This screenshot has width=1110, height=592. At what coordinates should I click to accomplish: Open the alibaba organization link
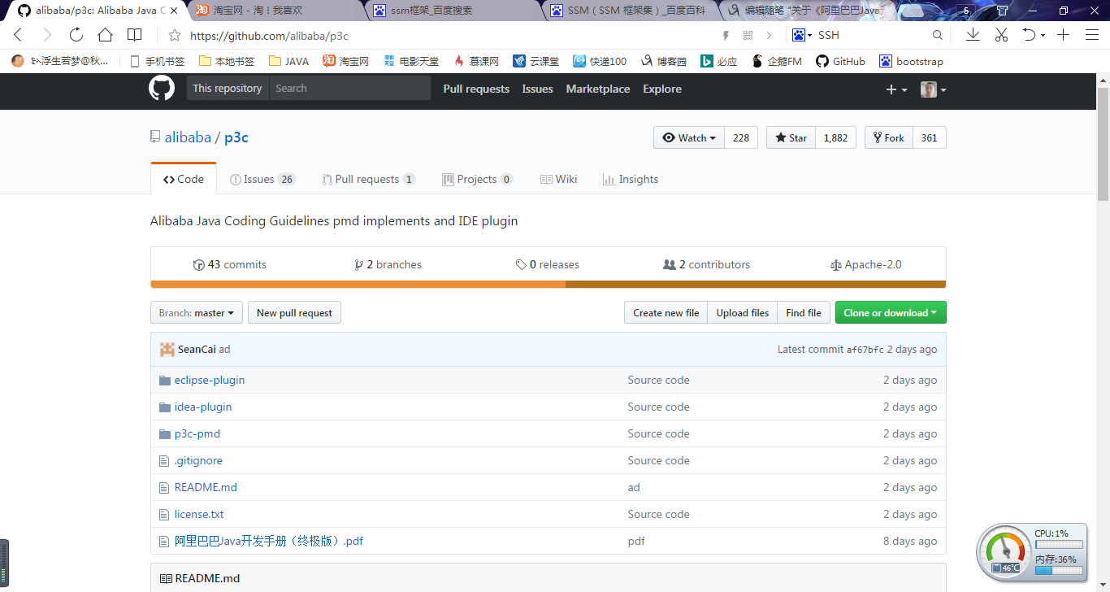click(x=188, y=137)
